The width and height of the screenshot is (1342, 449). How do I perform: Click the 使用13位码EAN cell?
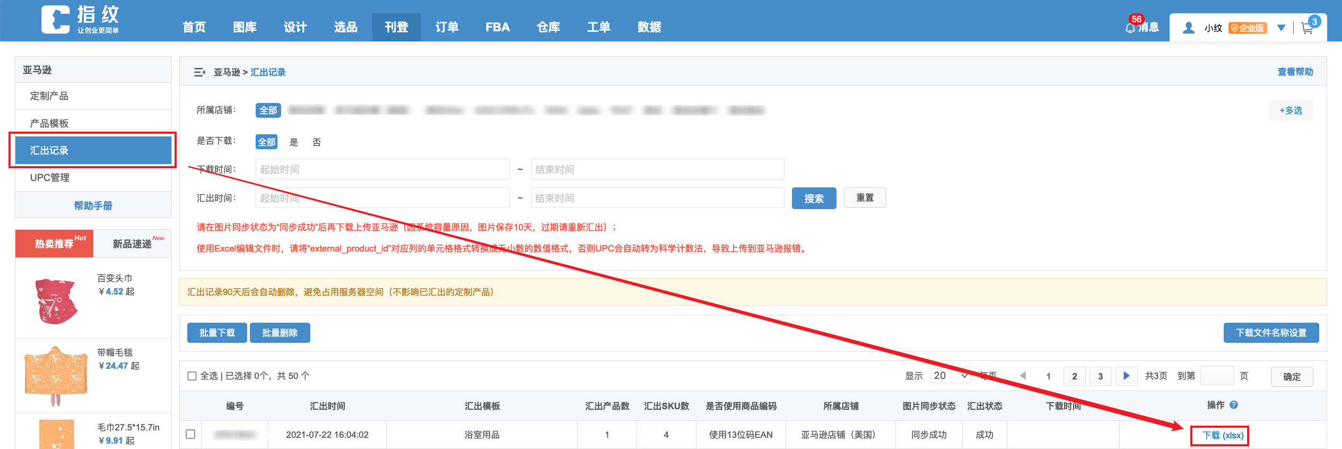pyautogui.click(x=741, y=435)
